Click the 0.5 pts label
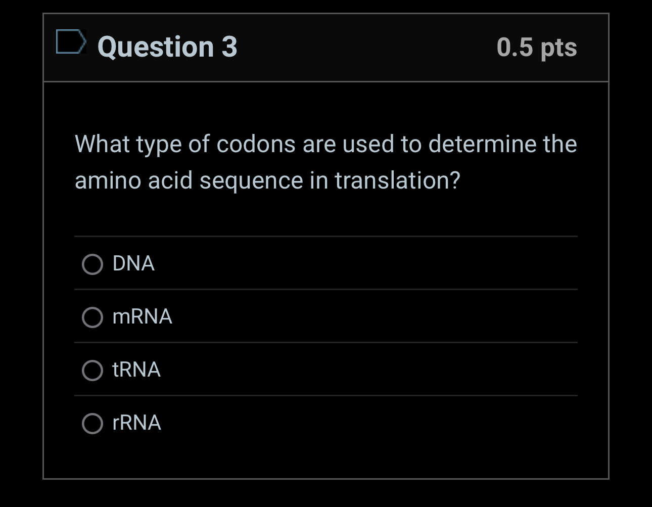Viewport: 652px width, 507px height. [537, 47]
